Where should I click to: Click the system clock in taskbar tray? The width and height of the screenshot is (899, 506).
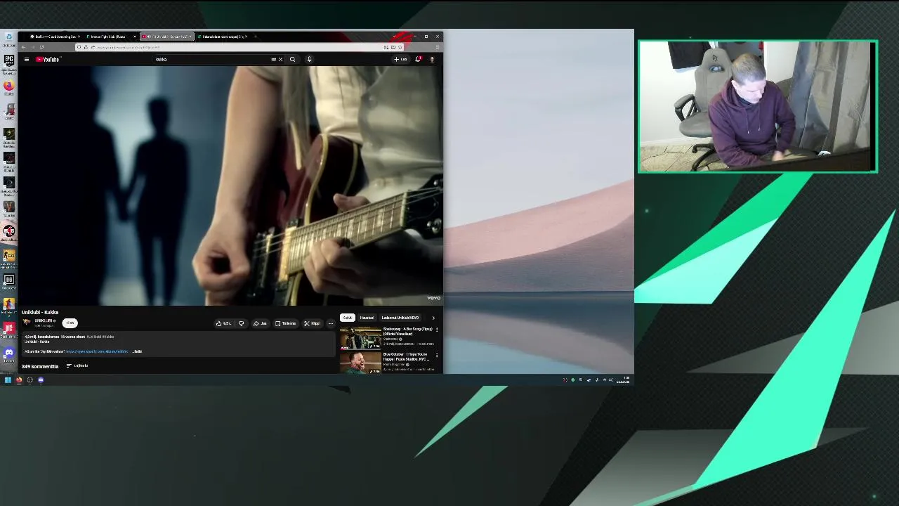tap(623, 380)
